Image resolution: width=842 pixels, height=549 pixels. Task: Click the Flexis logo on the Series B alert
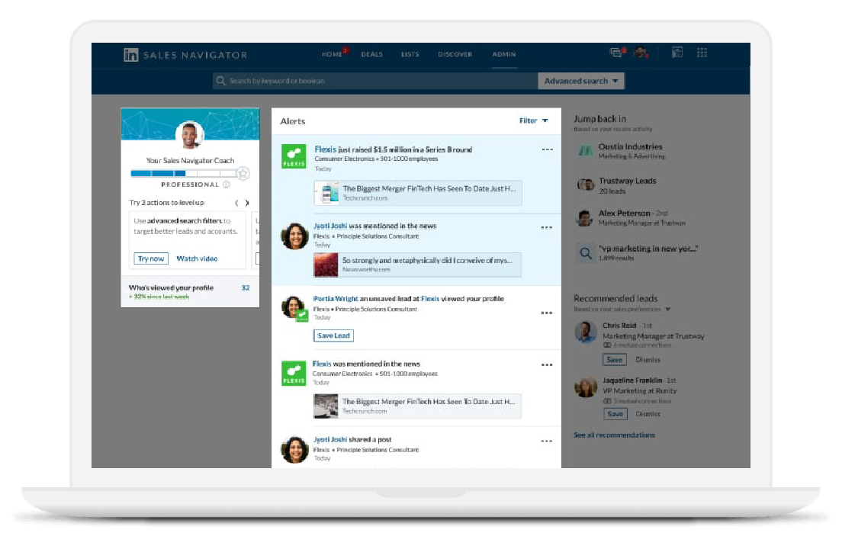[294, 156]
